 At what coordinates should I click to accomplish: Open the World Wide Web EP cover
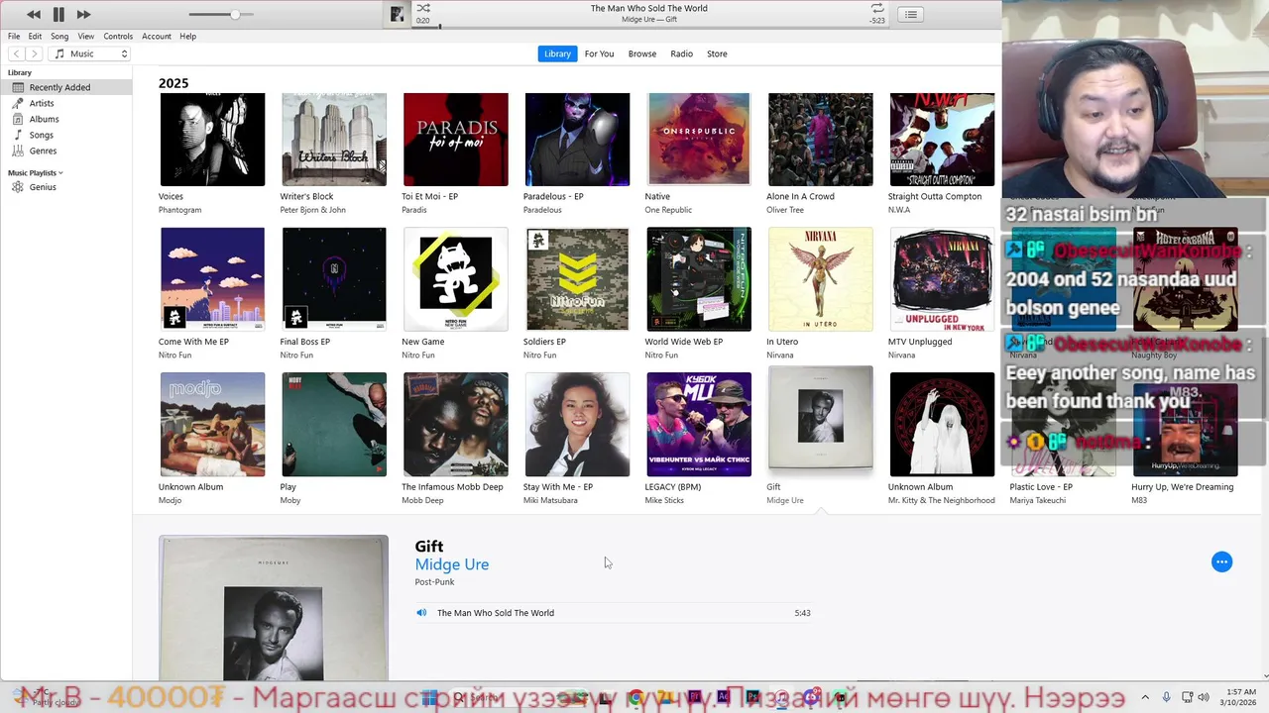point(699,279)
